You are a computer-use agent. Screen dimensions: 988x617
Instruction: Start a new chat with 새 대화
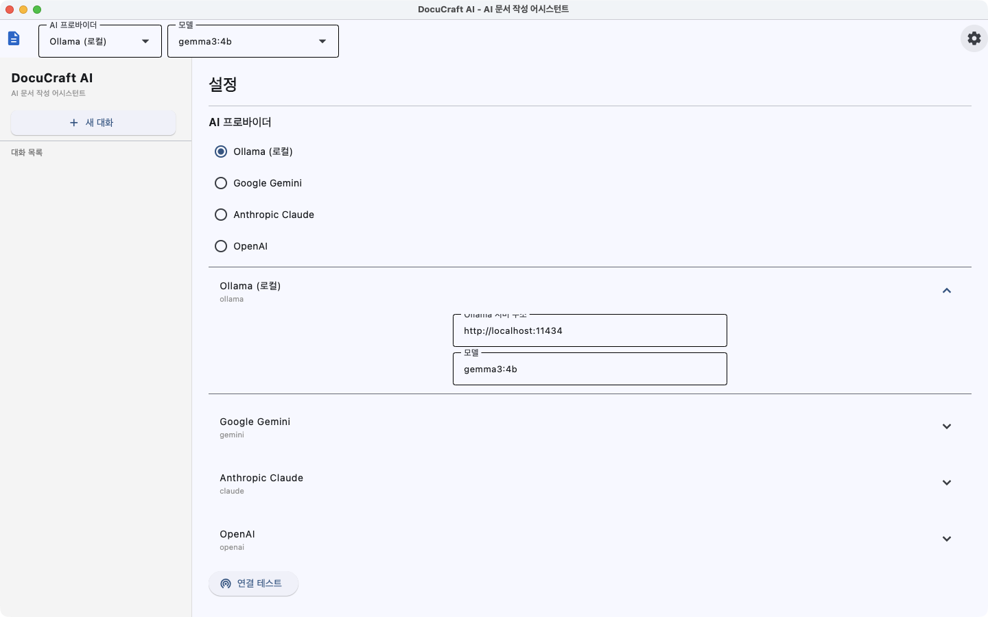click(x=93, y=123)
